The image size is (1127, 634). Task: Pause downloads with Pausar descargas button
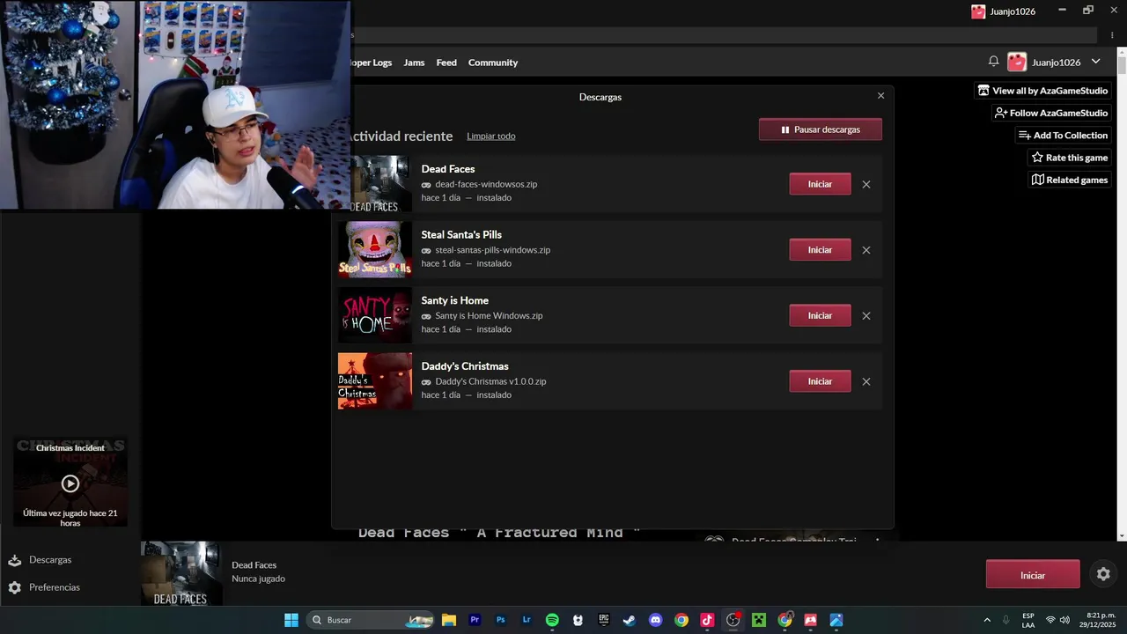pyautogui.click(x=821, y=129)
